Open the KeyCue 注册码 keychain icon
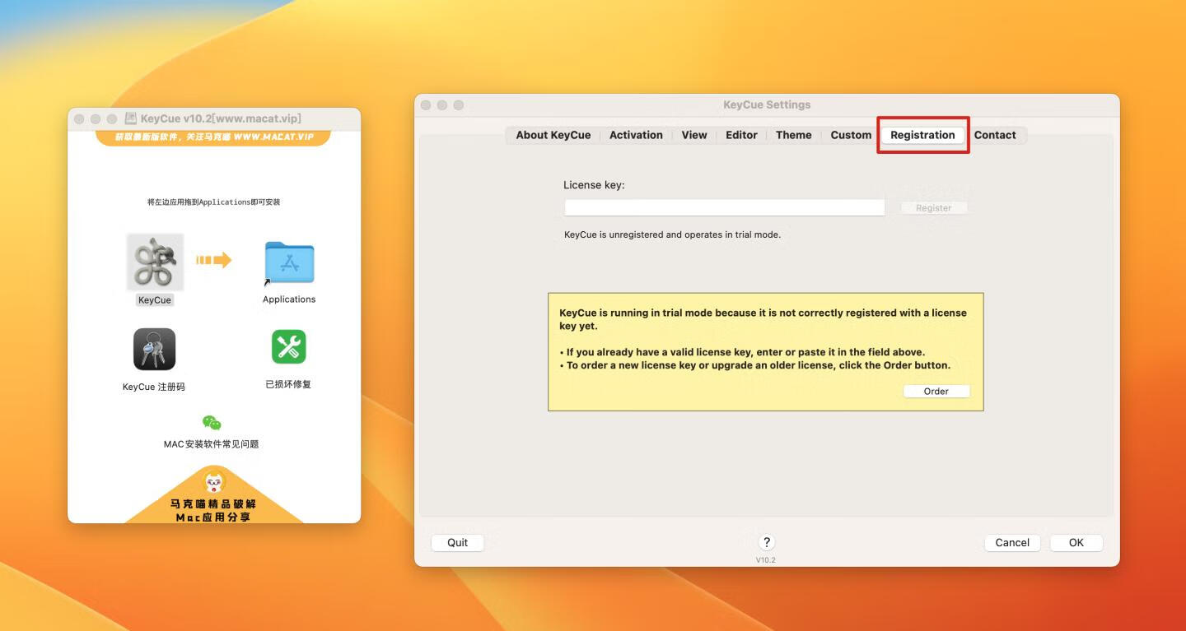This screenshot has width=1186, height=631. [x=155, y=350]
